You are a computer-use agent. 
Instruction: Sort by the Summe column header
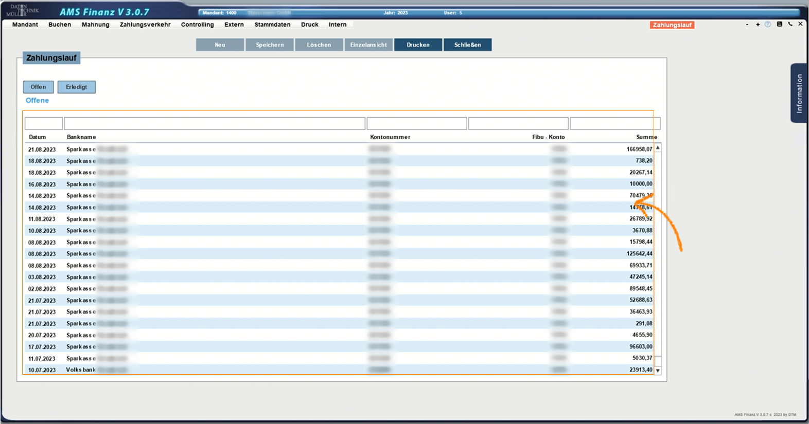[646, 137]
